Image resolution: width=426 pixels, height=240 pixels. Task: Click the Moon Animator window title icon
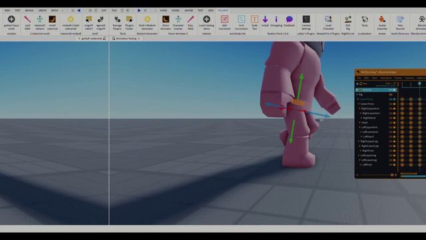pos(358,72)
